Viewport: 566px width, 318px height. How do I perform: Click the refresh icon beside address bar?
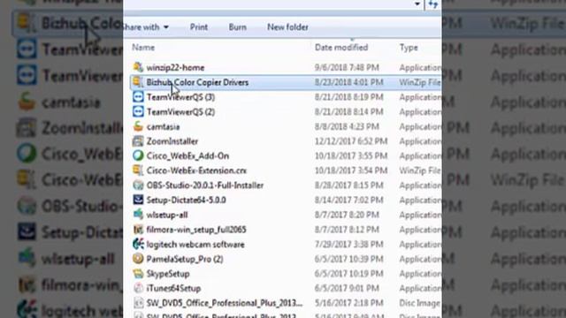coord(432,4)
